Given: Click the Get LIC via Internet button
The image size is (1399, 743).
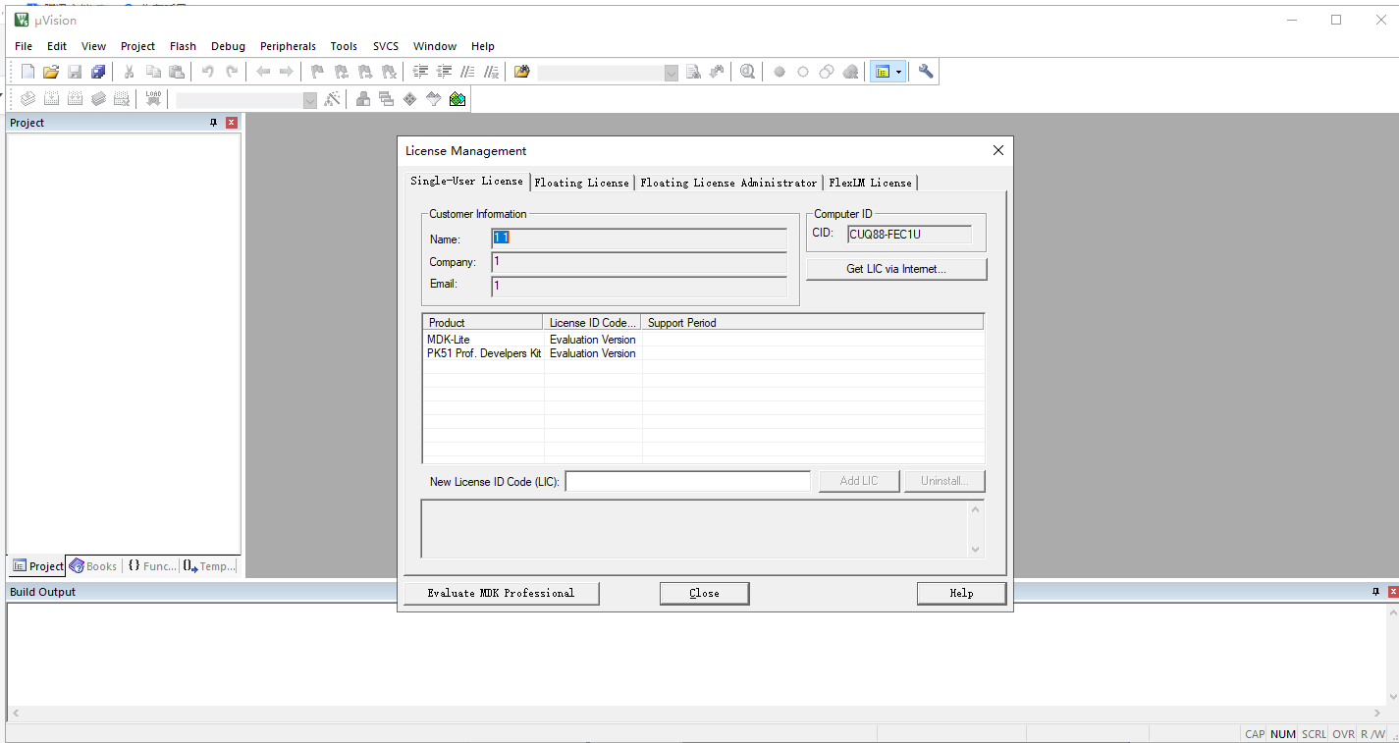Looking at the screenshot, I should [896, 269].
